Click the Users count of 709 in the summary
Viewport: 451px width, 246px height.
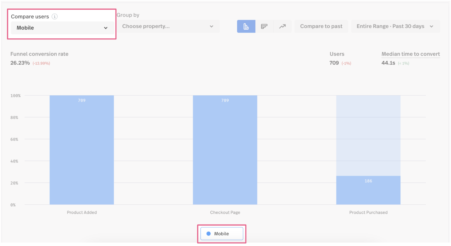click(x=334, y=63)
